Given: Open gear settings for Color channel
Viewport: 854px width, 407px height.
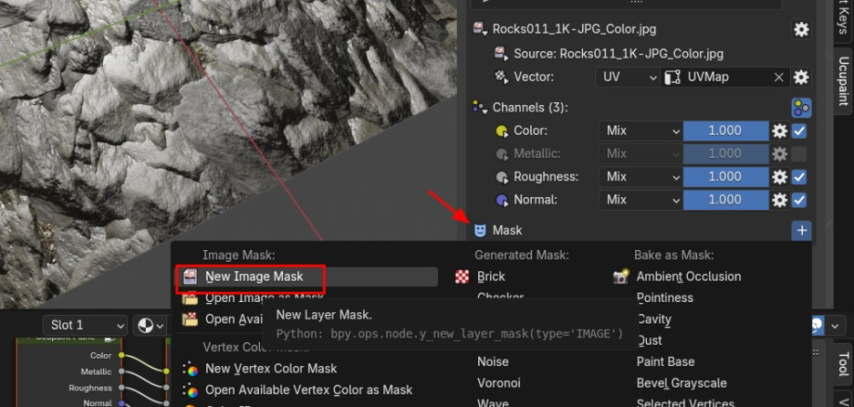Looking at the screenshot, I should coord(780,130).
